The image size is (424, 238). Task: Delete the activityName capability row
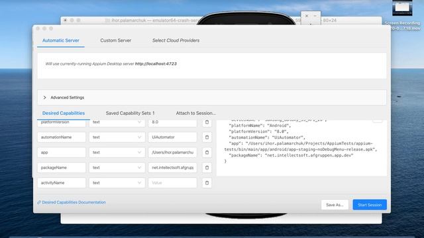pos(207,183)
